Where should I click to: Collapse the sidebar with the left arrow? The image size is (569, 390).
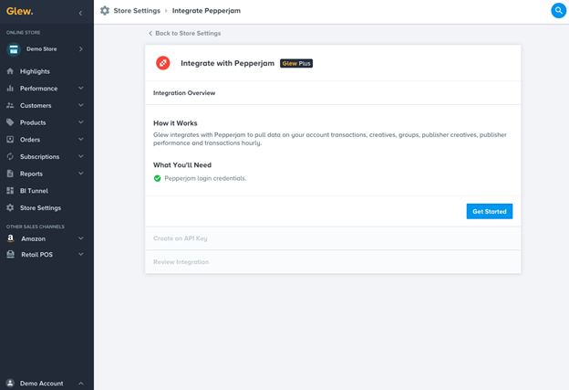(80, 13)
